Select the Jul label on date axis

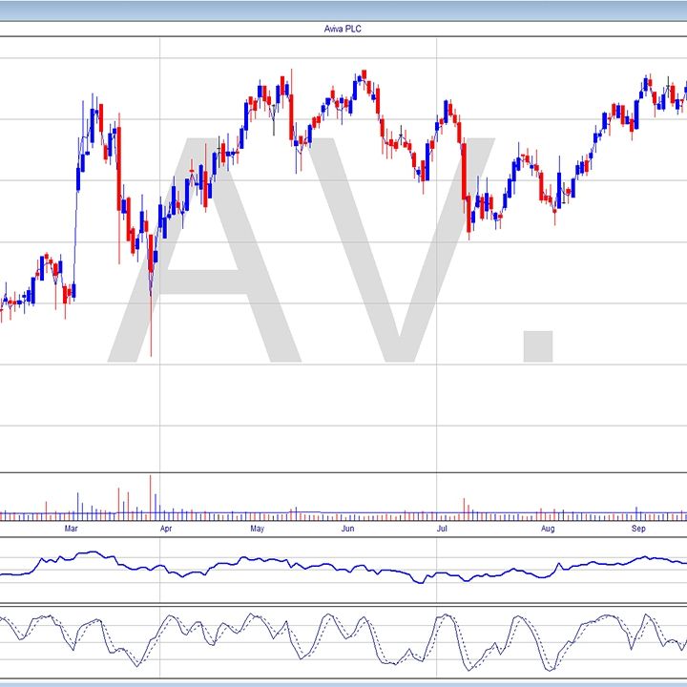click(x=442, y=527)
